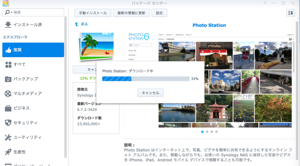The height and width of the screenshot is (166, 300).
Task: Open the インストール済 installed packages section
Action: click(33, 25)
